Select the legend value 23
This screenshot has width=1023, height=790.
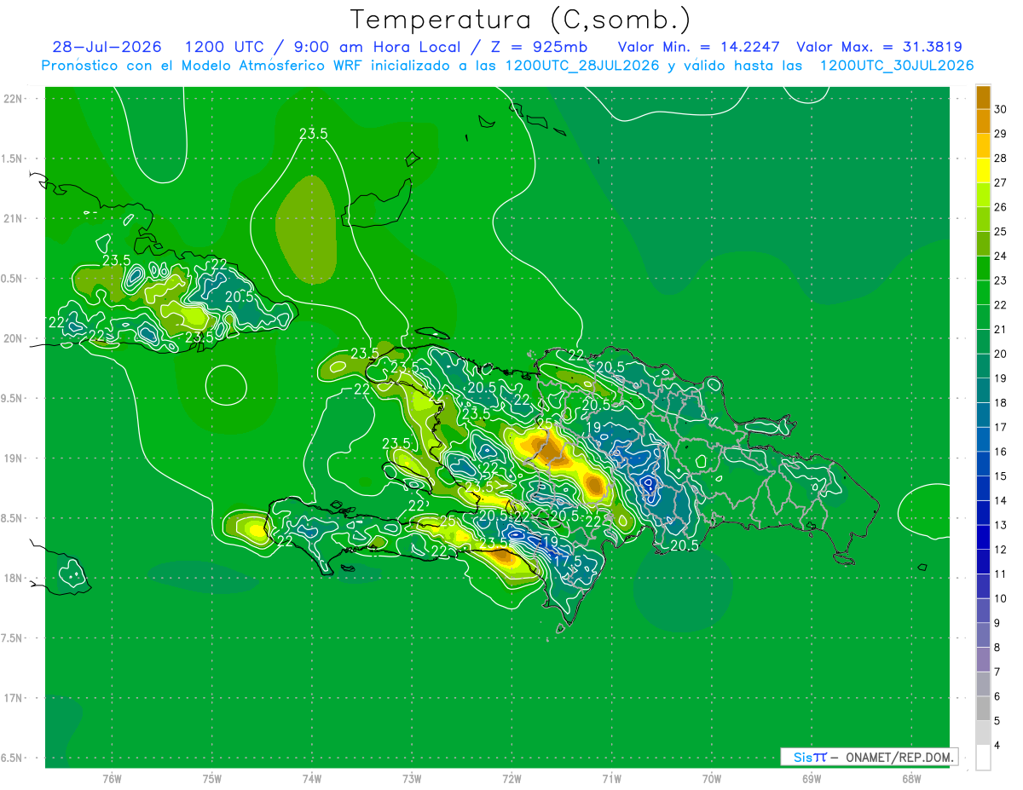[x=1002, y=280]
